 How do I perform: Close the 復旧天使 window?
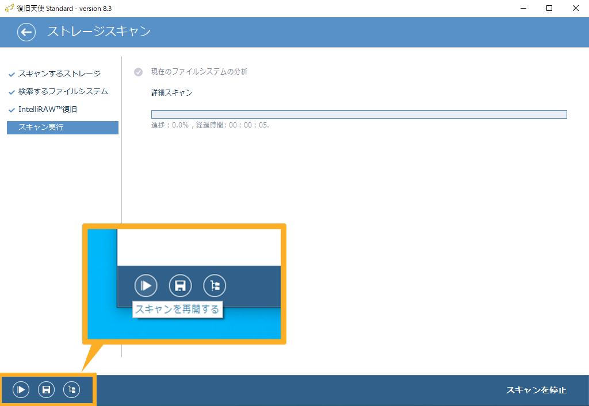tap(575, 8)
